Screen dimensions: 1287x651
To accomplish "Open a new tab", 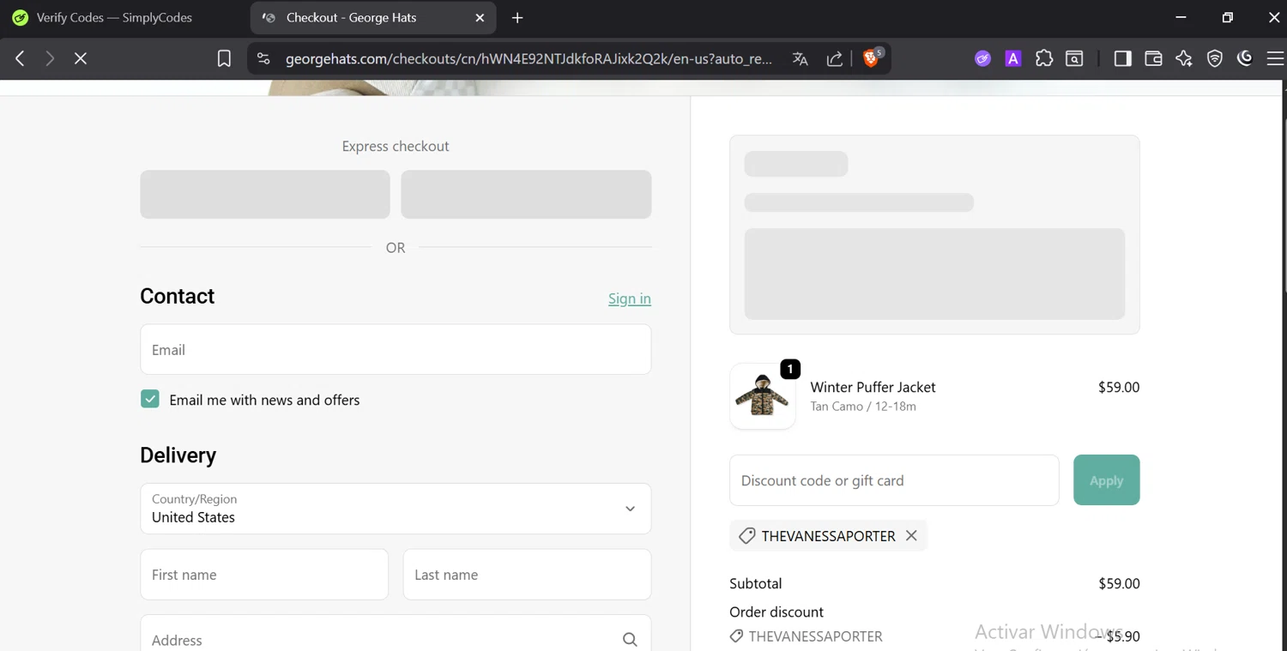I will pos(517,18).
